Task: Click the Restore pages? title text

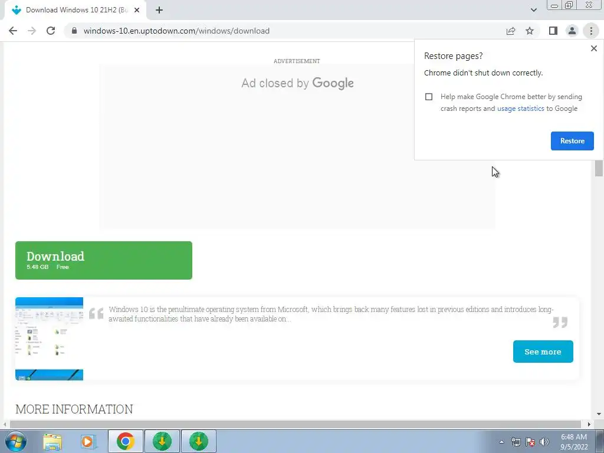Action: point(453,56)
